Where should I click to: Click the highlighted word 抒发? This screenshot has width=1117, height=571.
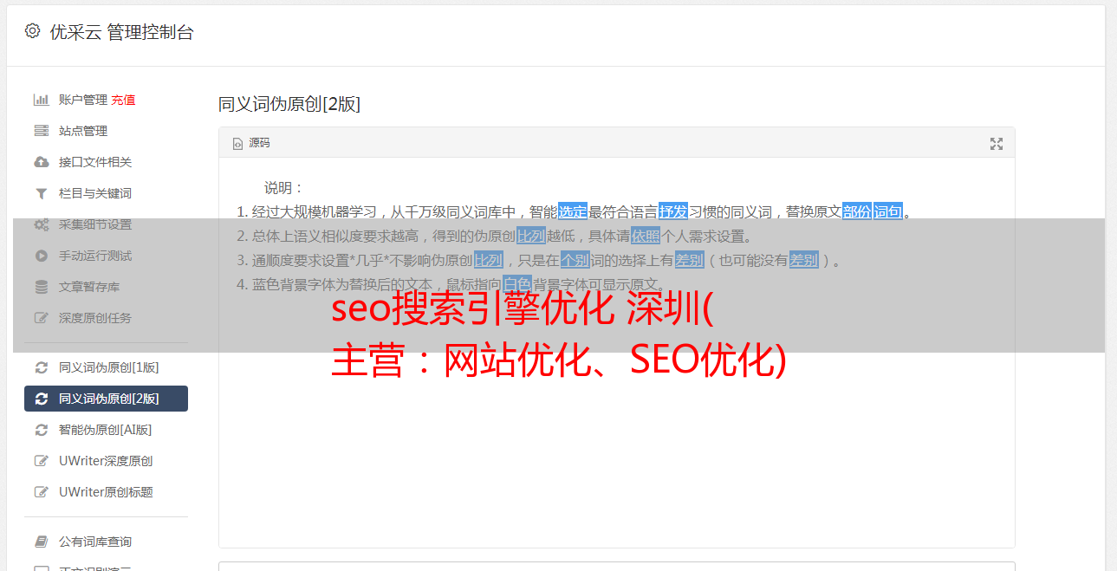pyautogui.click(x=673, y=211)
